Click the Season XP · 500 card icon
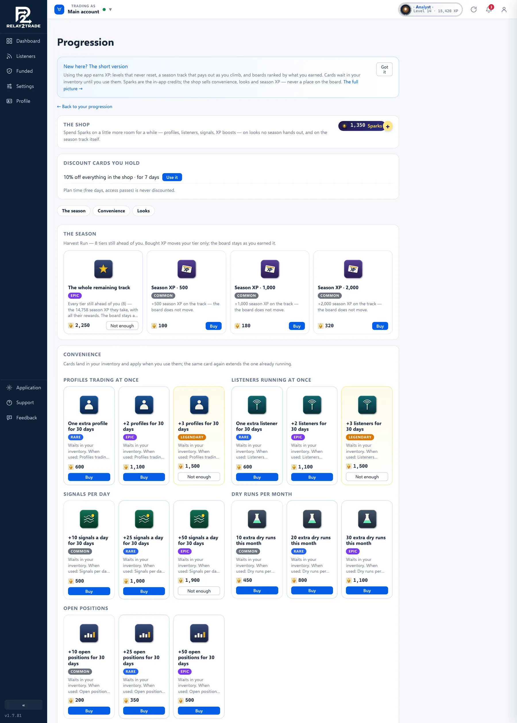Viewport: 517px width, 723px height. pos(187,269)
